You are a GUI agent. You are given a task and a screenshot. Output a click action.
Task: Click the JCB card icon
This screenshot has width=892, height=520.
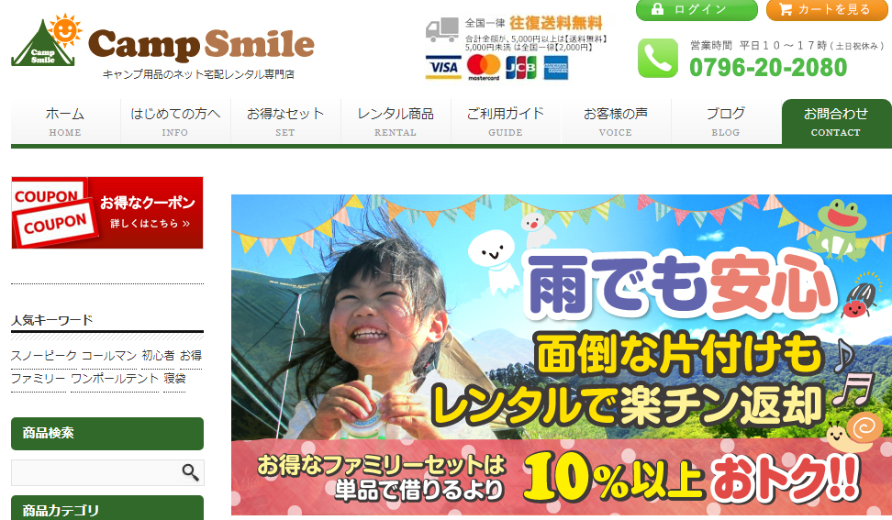[x=520, y=68]
